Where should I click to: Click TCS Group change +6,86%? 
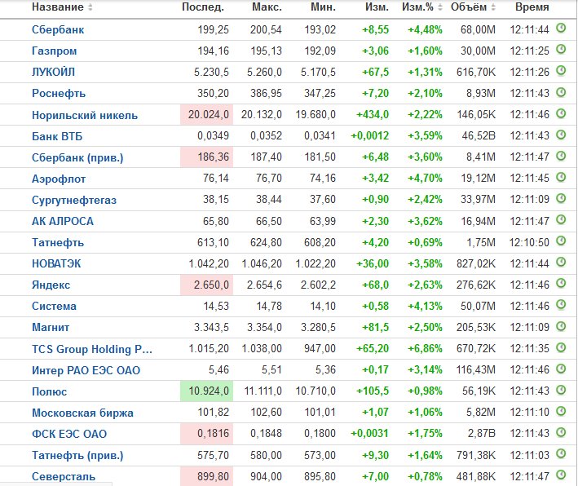click(425, 348)
